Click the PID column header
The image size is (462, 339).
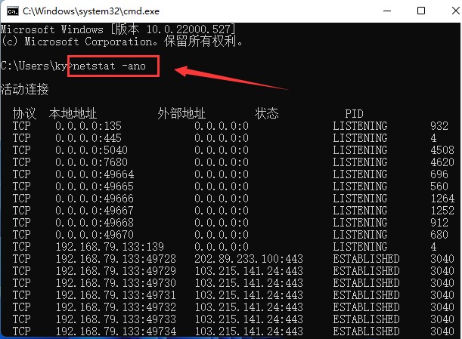point(354,114)
